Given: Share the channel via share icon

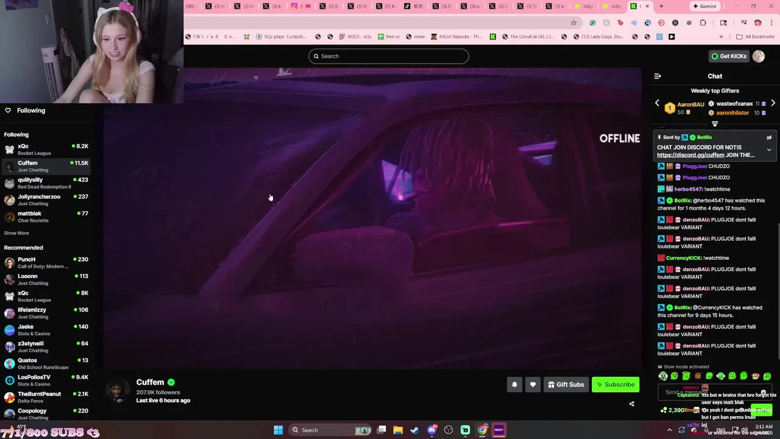Looking at the screenshot, I should (631, 404).
